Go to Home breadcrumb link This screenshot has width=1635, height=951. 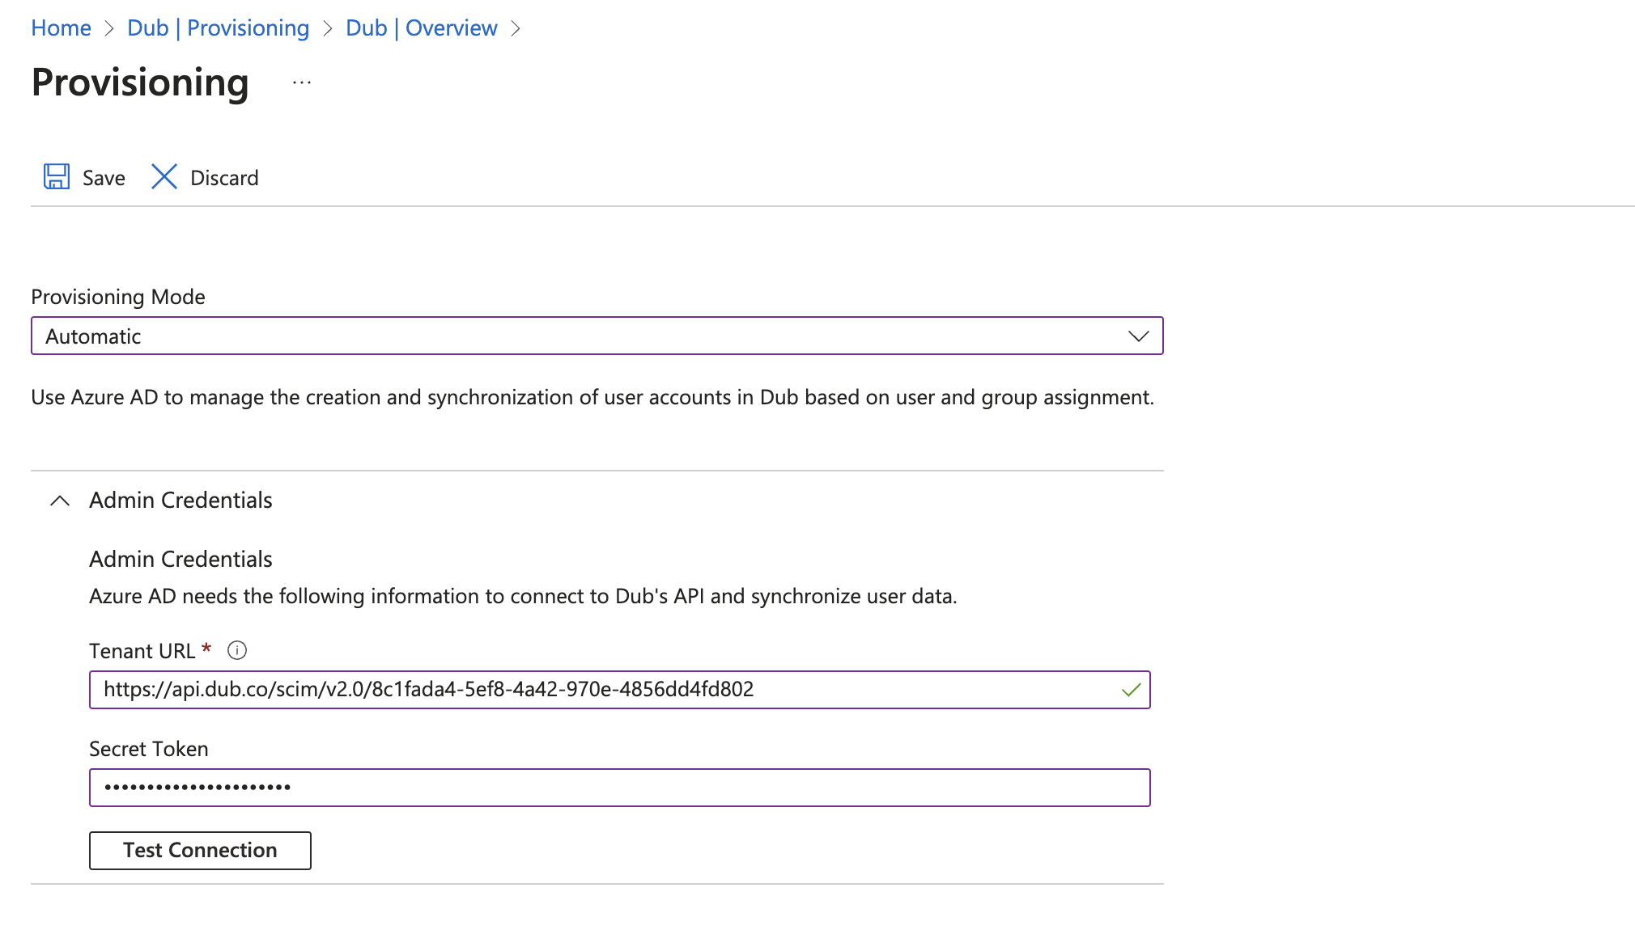(61, 28)
